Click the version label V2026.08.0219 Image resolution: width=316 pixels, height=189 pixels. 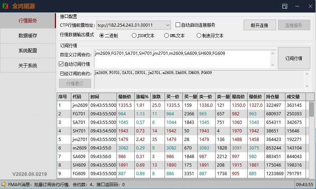30,174
